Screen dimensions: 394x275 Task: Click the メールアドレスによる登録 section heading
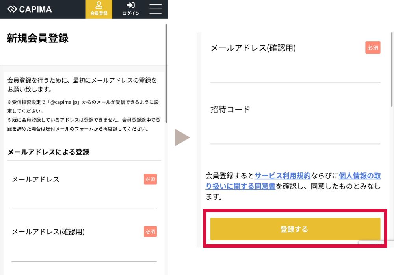click(48, 152)
